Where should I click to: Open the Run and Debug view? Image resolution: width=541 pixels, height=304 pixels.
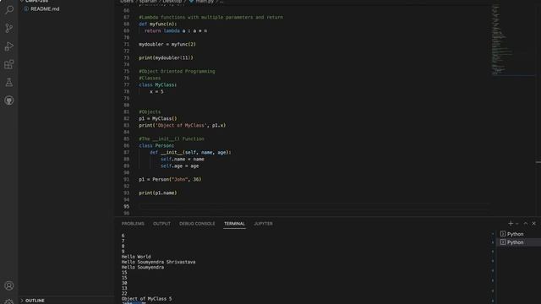click(x=9, y=46)
